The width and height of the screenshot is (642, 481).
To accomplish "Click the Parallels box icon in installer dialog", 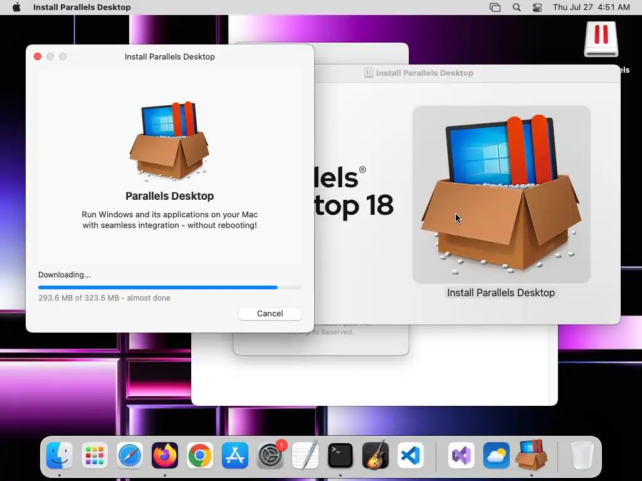I will [169, 141].
